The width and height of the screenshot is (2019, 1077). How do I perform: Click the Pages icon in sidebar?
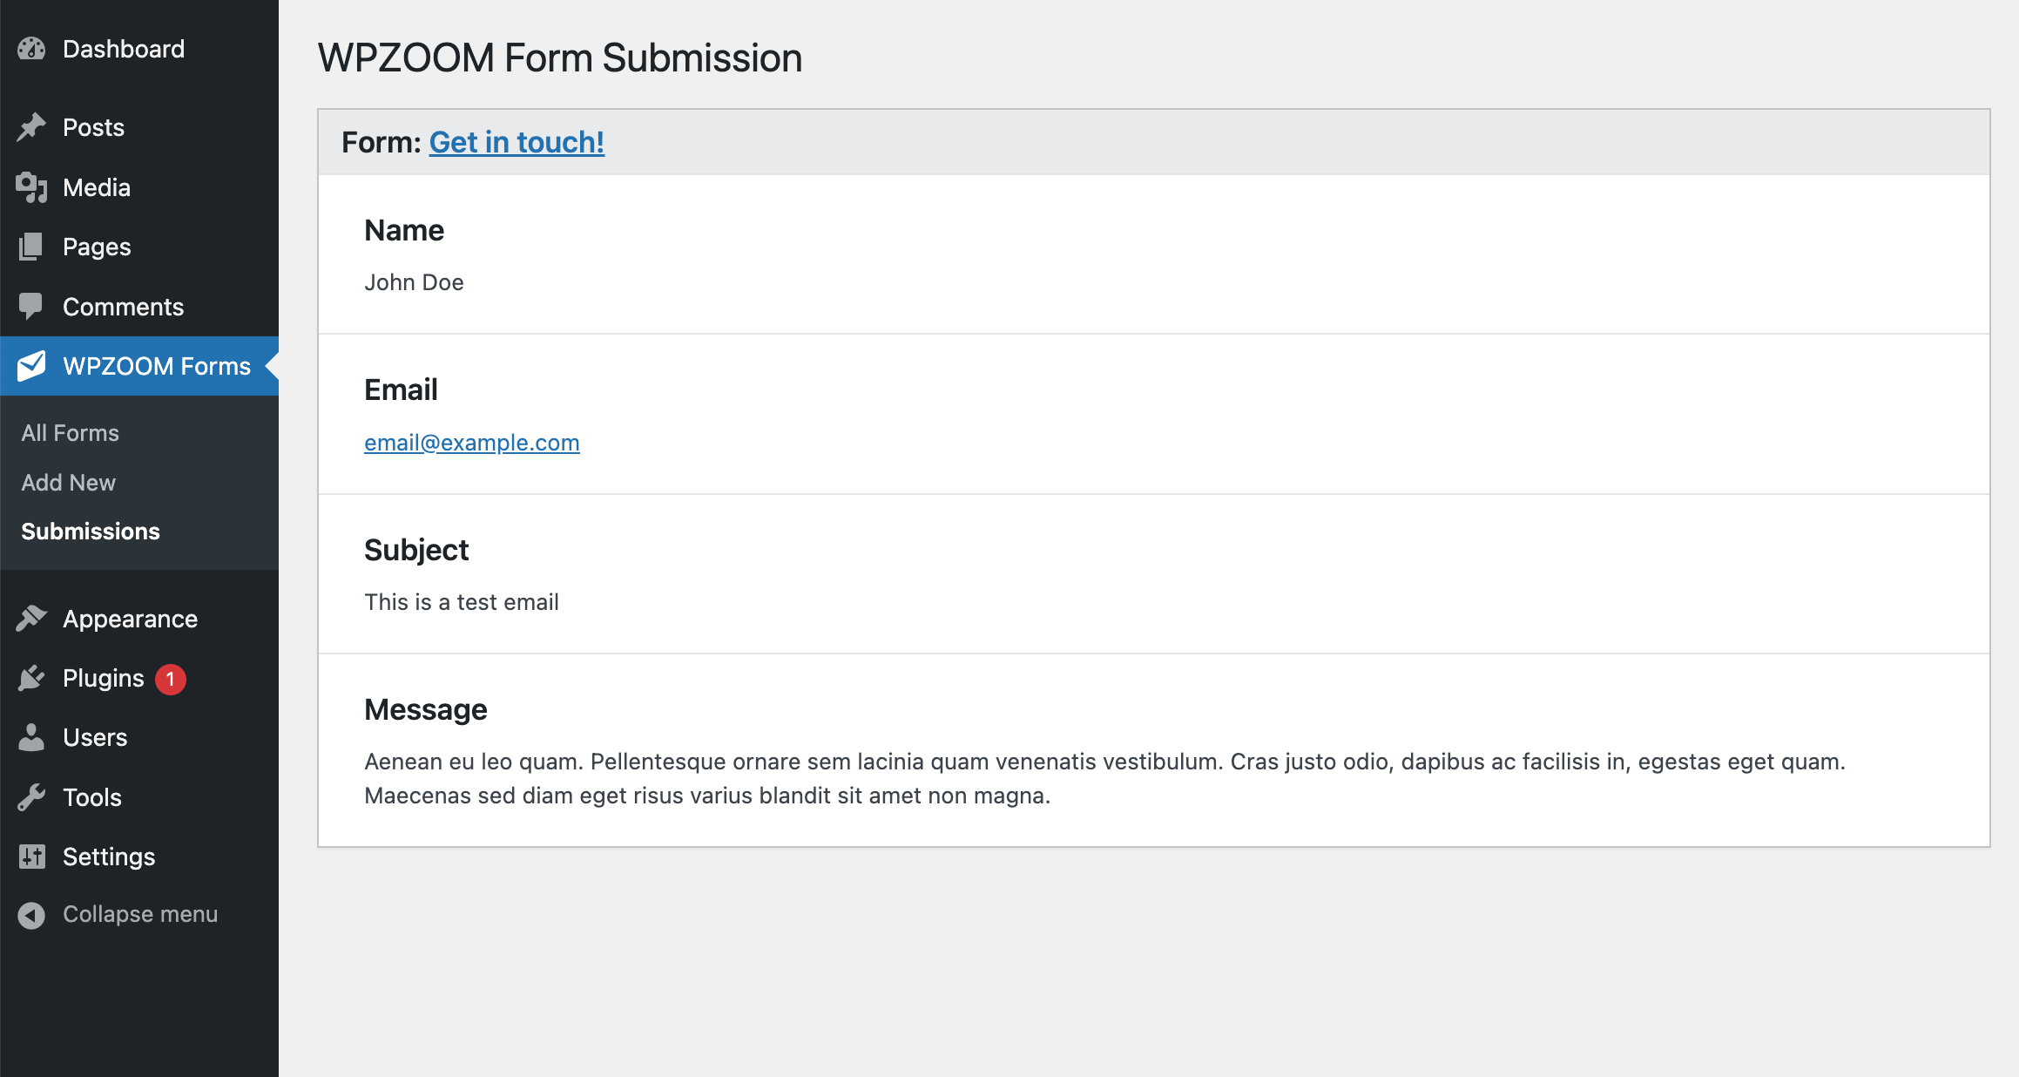pyautogui.click(x=31, y=247)
